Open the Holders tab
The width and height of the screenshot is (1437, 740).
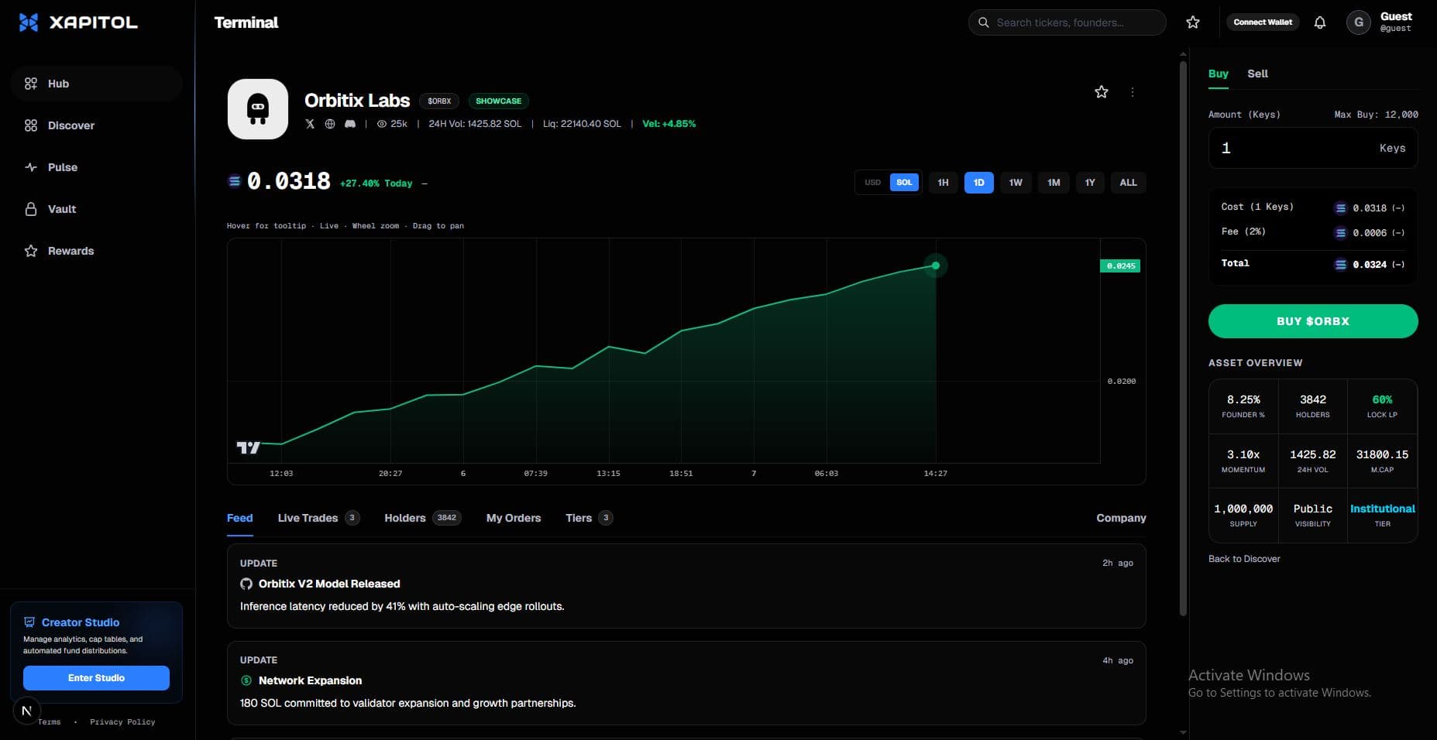coord(423,518)
